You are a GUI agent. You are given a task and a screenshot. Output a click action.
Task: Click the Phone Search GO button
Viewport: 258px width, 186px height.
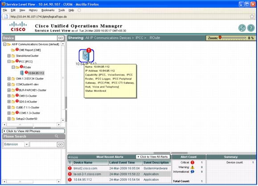click(61, 145)
